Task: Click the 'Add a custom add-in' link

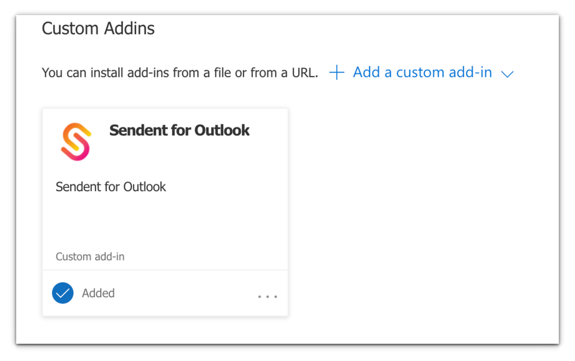Action: coord(422,72)
